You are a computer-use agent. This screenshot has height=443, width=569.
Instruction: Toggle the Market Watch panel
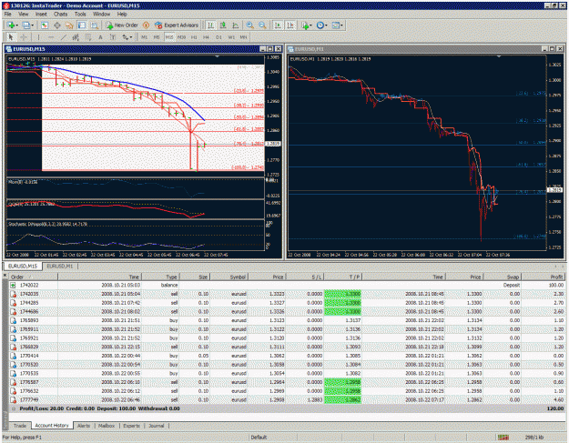click(45, 25)
